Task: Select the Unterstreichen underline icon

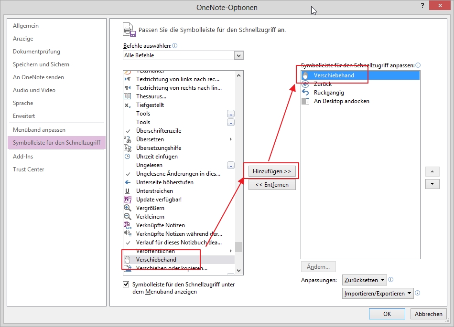Action: [x=128, y=190]
